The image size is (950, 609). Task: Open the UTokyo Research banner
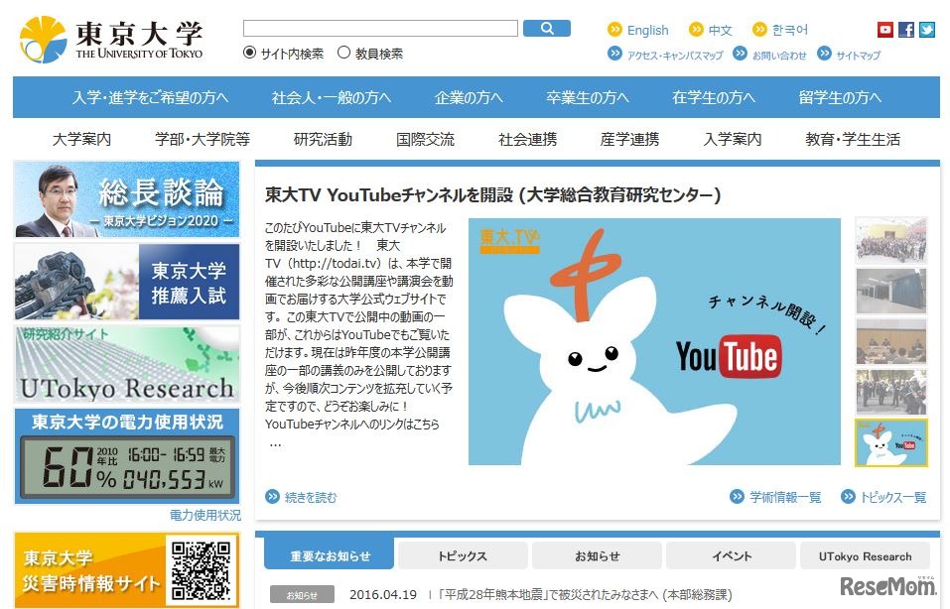click(x=127, y=364)
